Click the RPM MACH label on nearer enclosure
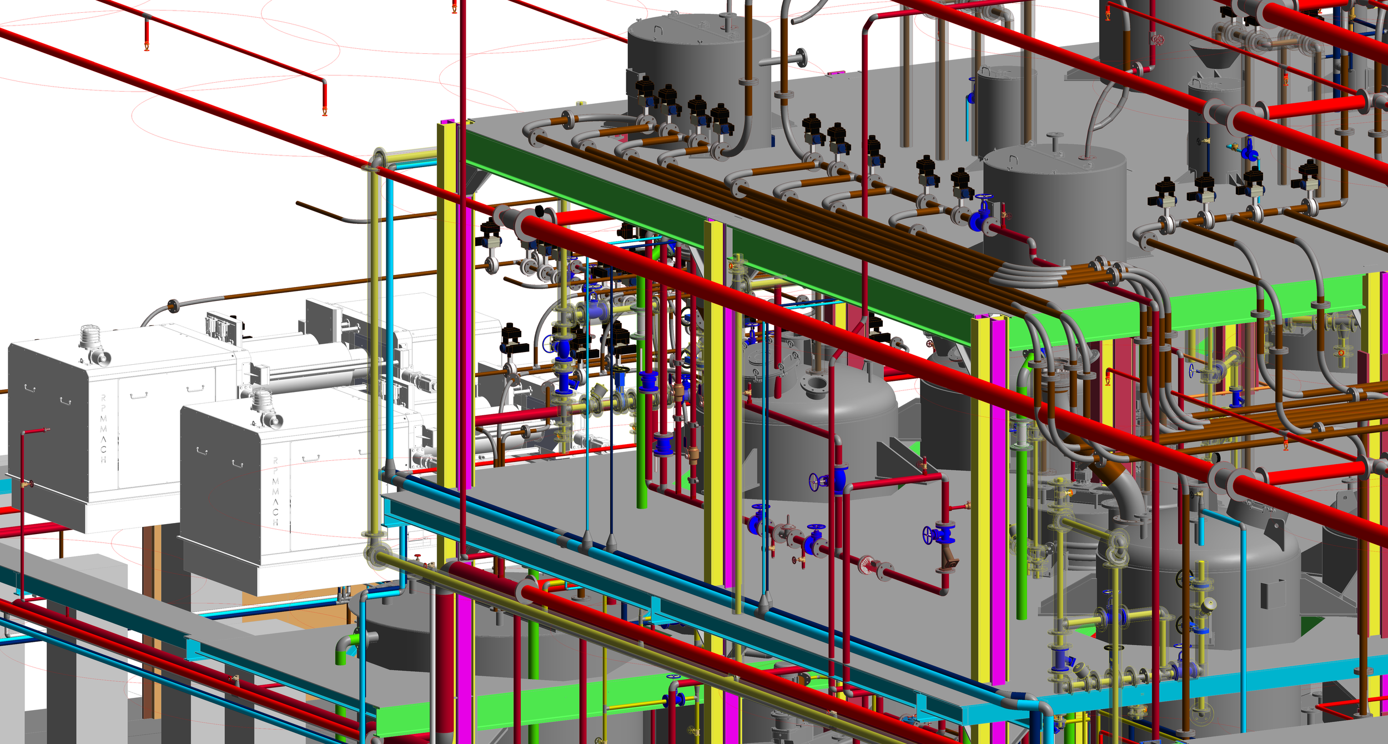This screenshot has width=1388, height=744. click(275, 491)
